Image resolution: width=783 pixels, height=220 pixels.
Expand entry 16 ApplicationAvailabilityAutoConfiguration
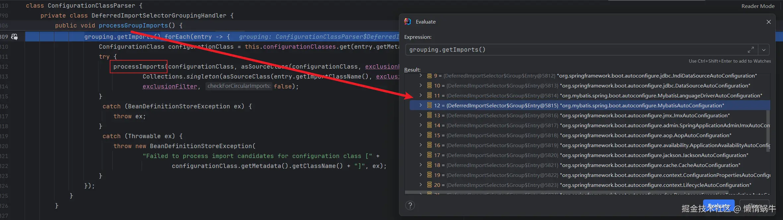click(x=421, y=145)
